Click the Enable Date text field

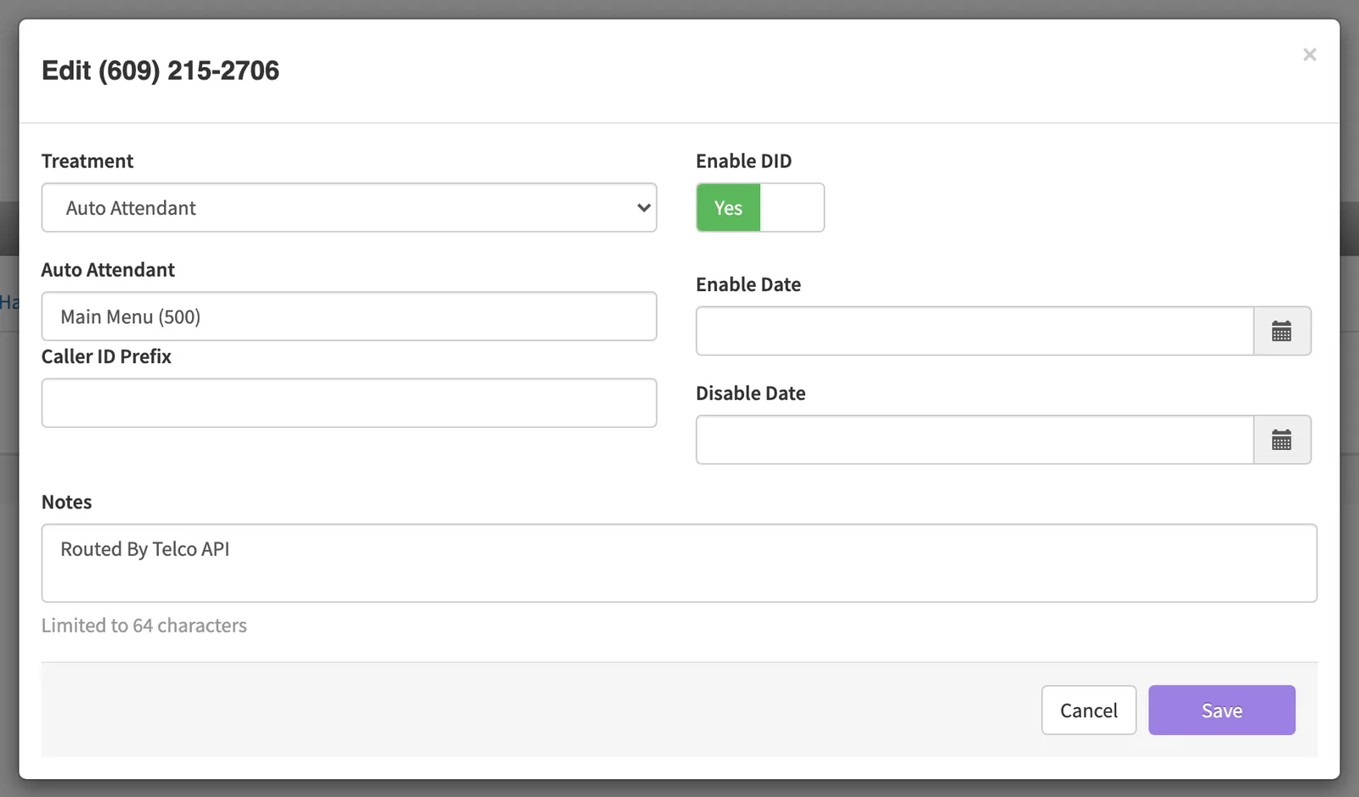[975, 331]
